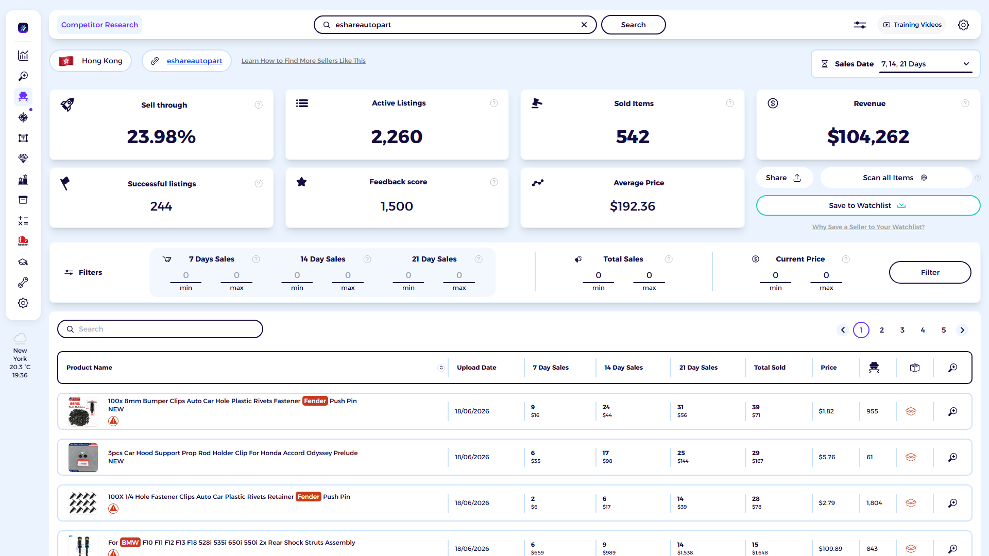The image size is (989, 556).
Task: Open top-right settings gear icon
Action: [963, 25]
